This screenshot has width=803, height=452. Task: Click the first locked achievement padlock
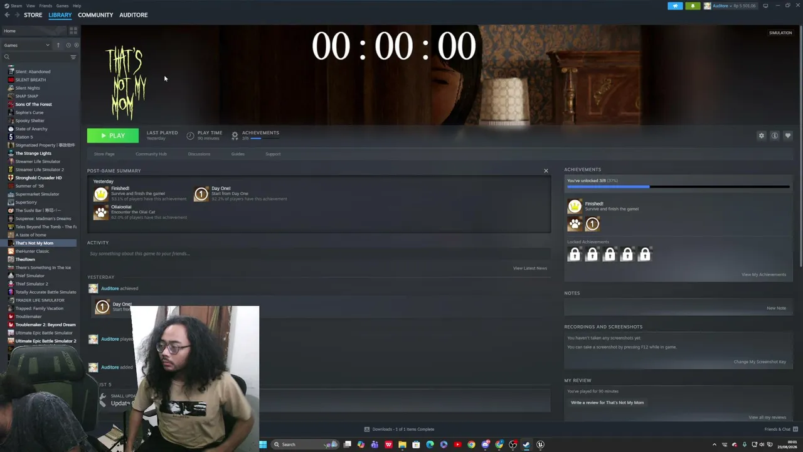click(574, 254)
